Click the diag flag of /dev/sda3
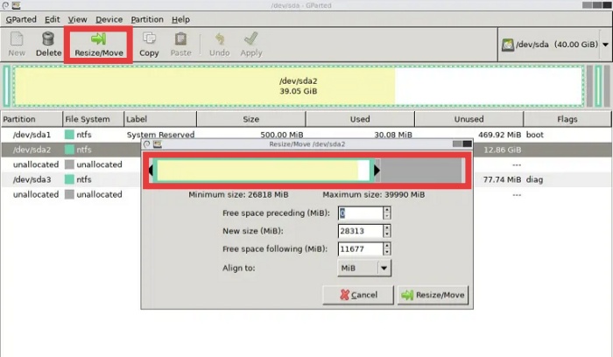This screenshot has height=357, width=613. pyautogui.click(x=534, y=179)
